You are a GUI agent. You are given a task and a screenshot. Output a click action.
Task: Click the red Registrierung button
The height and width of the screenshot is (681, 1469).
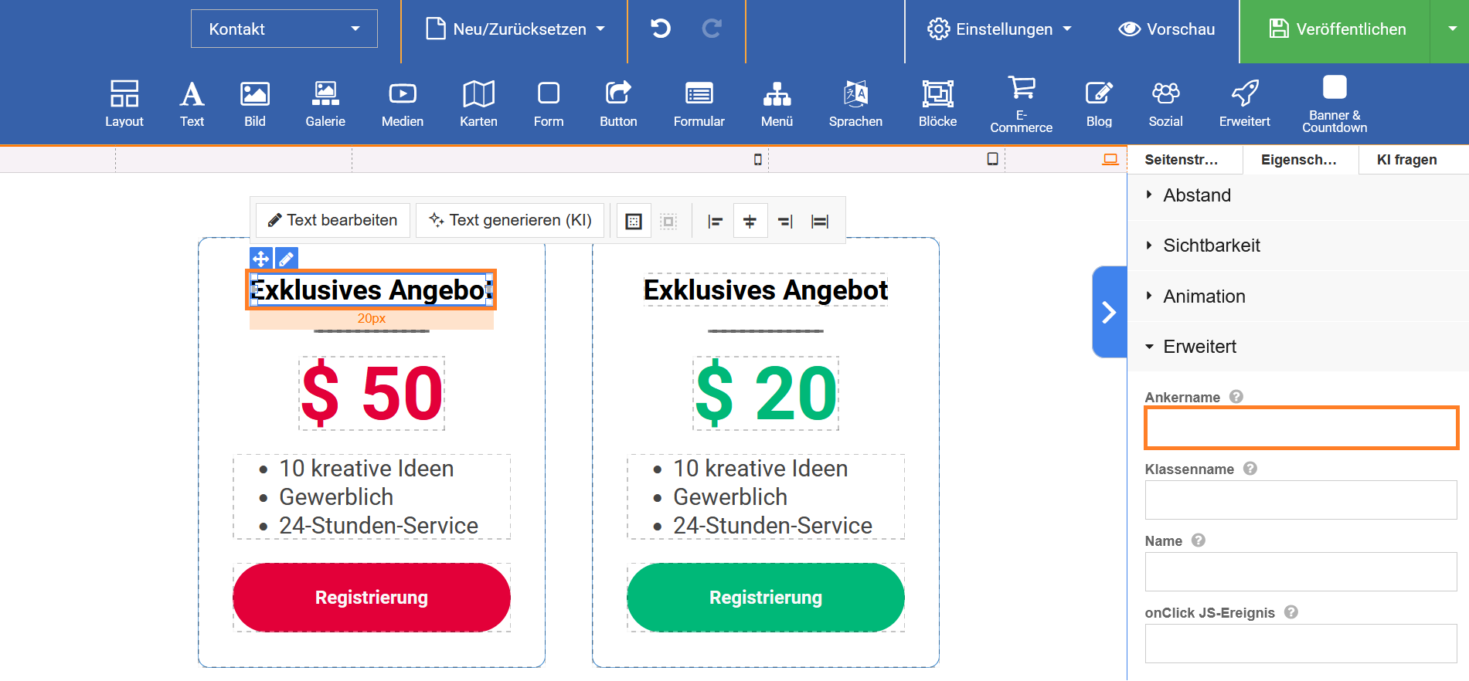[x=372, y=598]
